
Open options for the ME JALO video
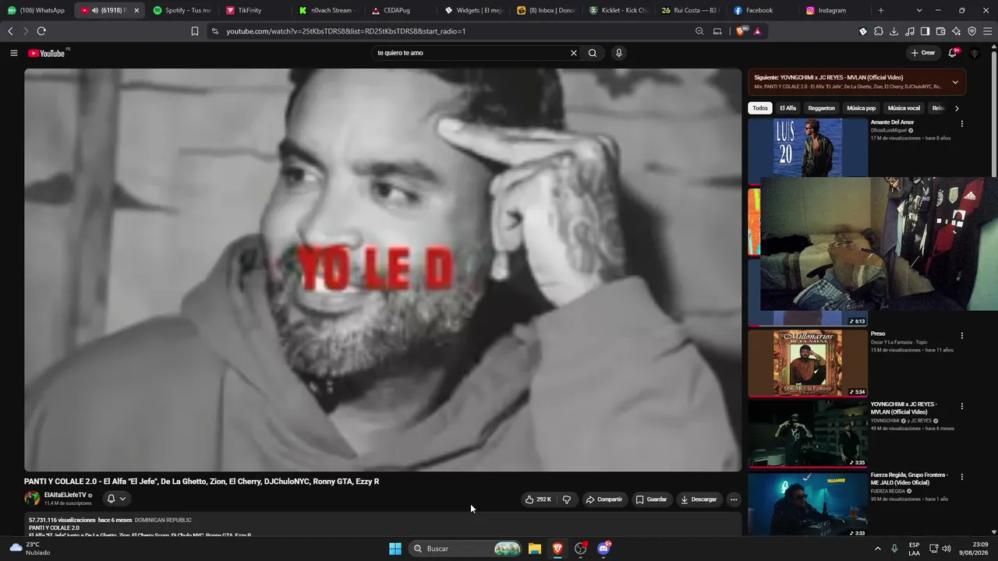pos(961,476)
